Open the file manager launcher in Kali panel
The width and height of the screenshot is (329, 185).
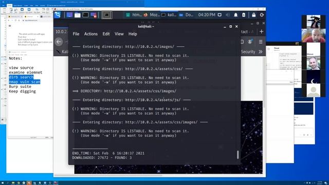point(78,15)
